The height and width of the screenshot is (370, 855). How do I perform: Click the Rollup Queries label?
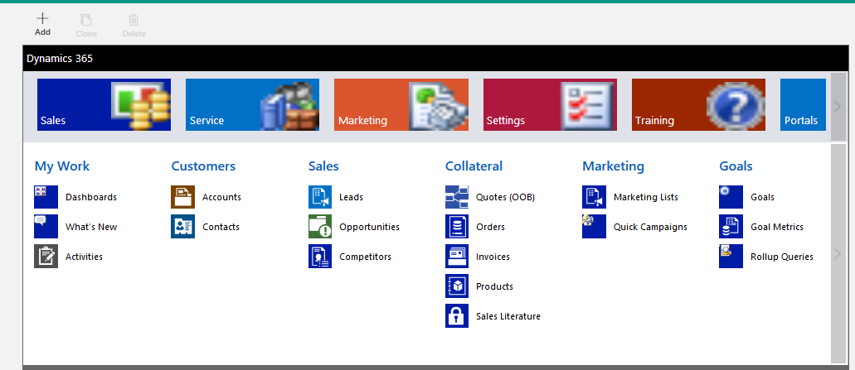[782, 257]
